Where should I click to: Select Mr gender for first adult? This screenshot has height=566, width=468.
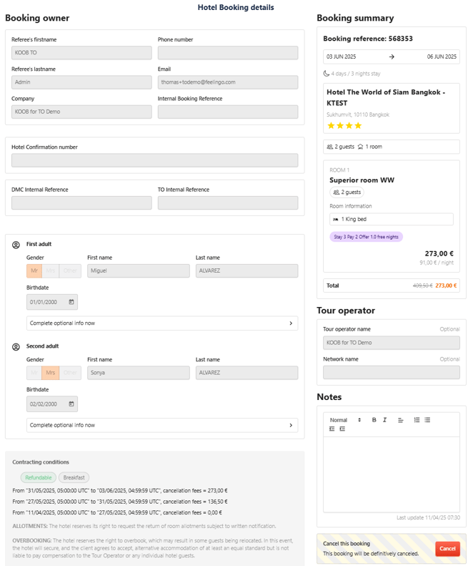coord(34,271)
